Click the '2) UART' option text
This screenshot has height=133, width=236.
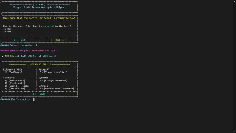point(8,32)
